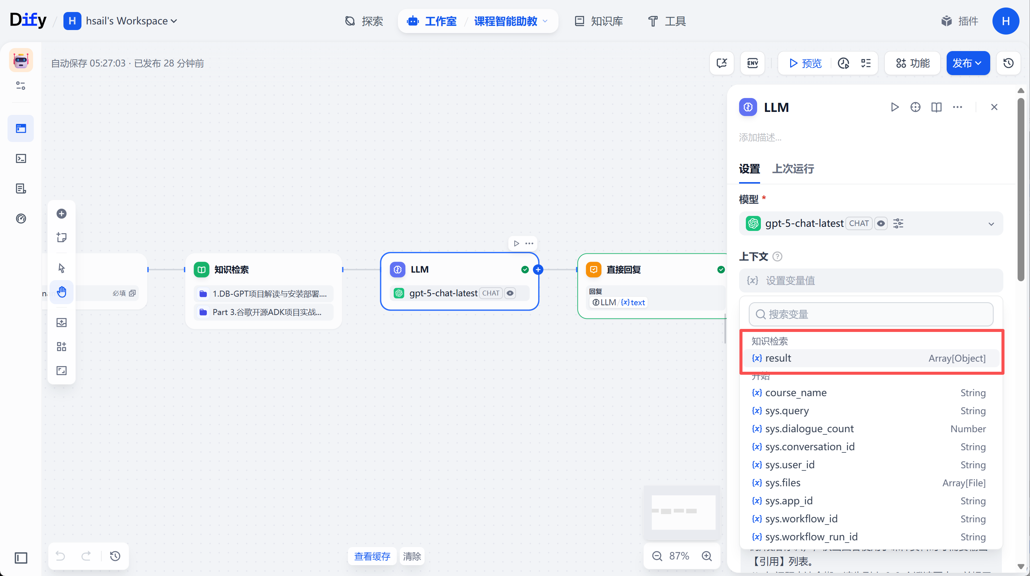The width and height of the screenshot is (1030, 576).
Task: Select the workflow orchestration sidebar icon
Action: coord(21,128)
